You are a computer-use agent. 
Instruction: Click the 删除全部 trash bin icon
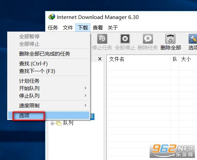170,39
